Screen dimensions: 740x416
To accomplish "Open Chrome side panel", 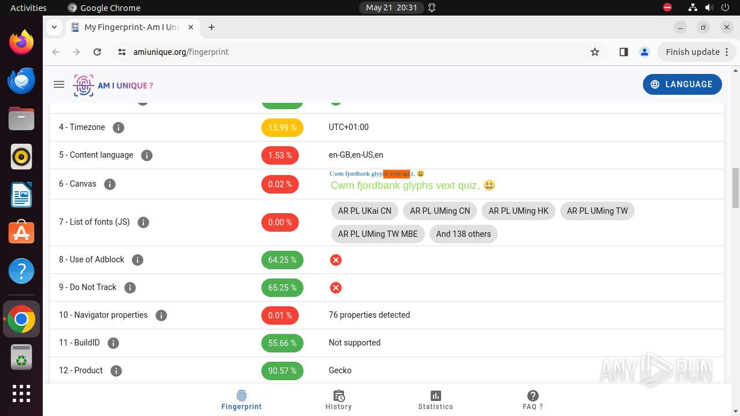I will [623, 52].
